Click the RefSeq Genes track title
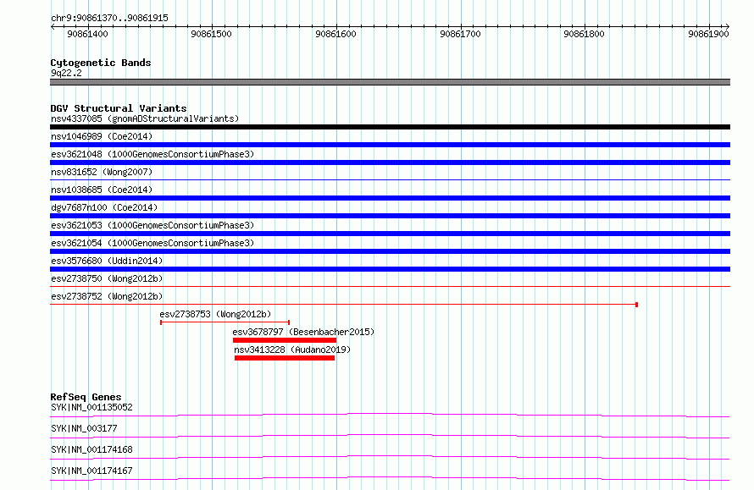 [86, 397]
